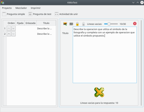Click the Orden column header
Screen dimensions: 144x112
point(11,23)
